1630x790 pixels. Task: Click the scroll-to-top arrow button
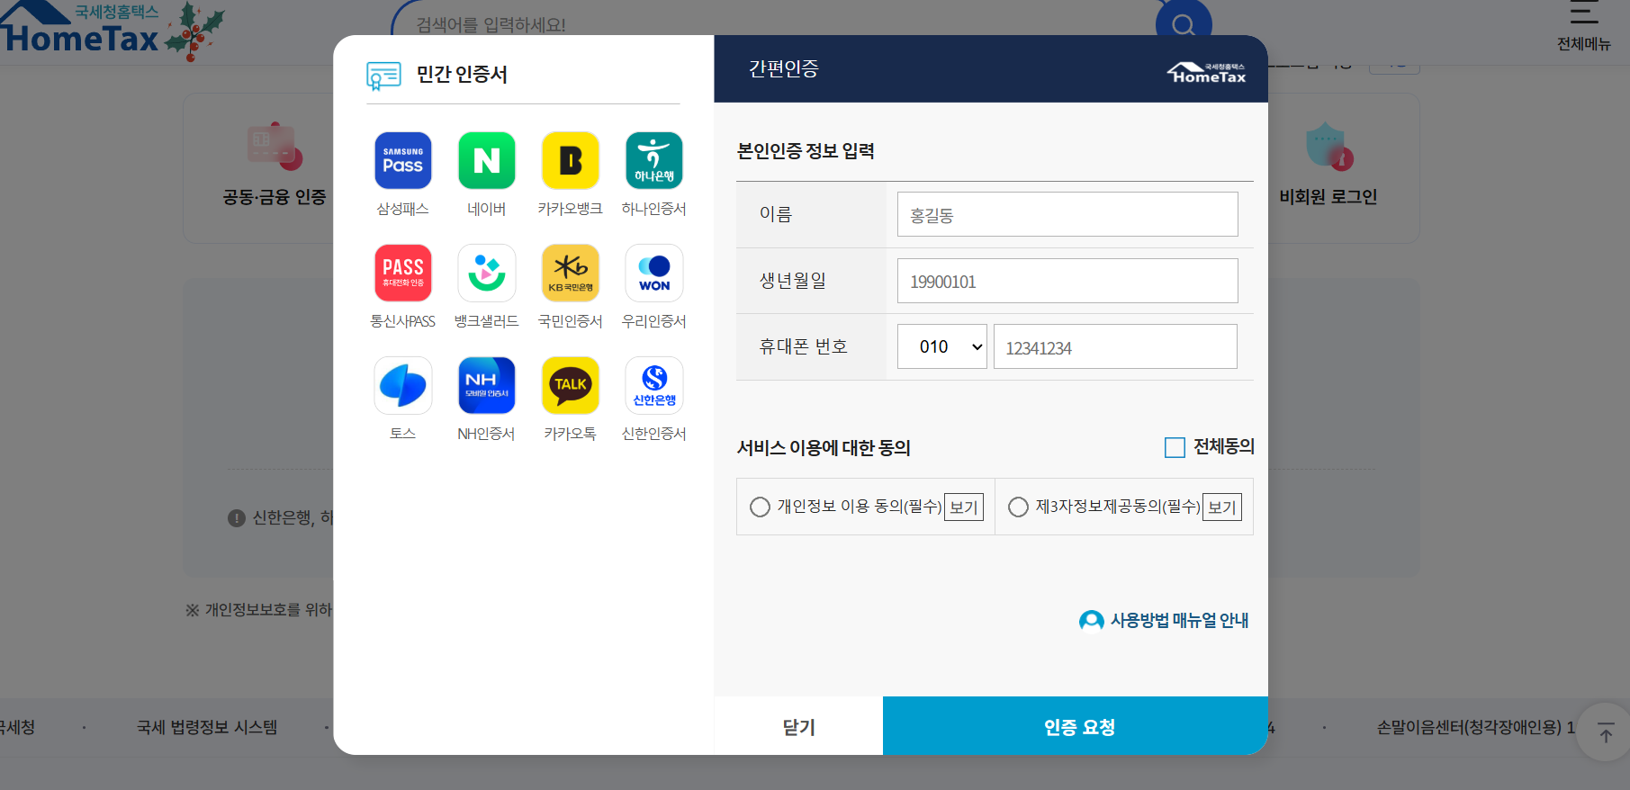(x=1606, y=732)
